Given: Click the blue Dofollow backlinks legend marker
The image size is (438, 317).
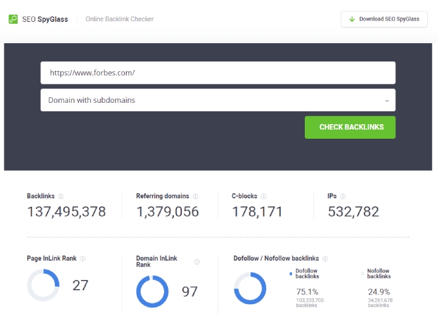Looking at the screenshot, I should pos(291,274).
